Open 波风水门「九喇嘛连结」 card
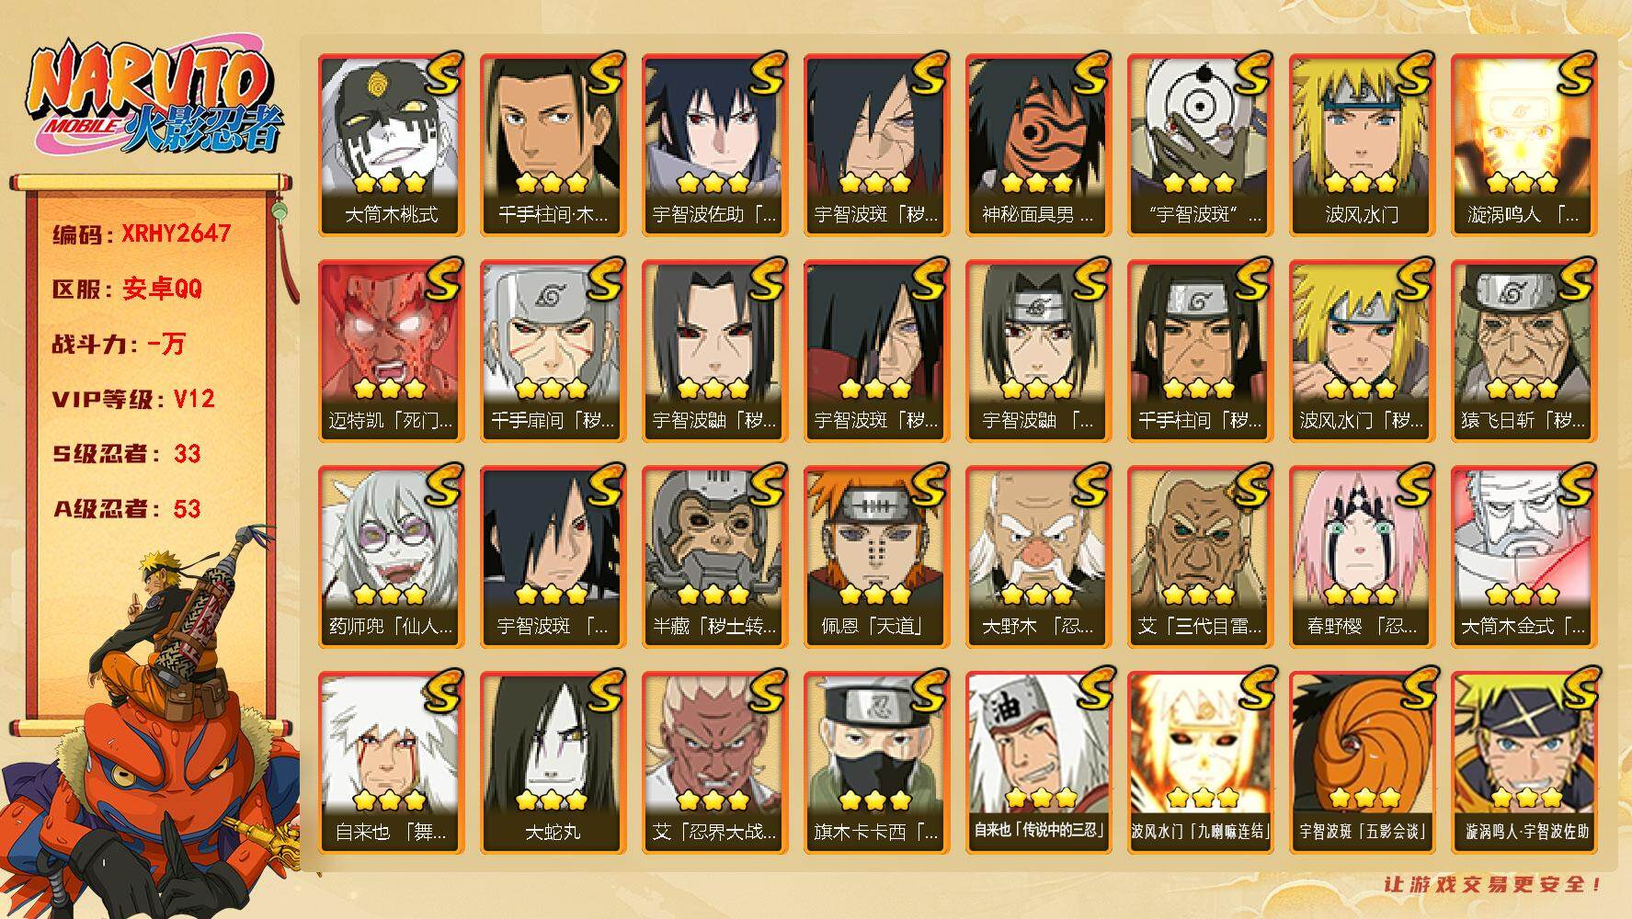The width and height of the screenshot is (1632, 919). pyautogui.click(x=1200, y=763)
